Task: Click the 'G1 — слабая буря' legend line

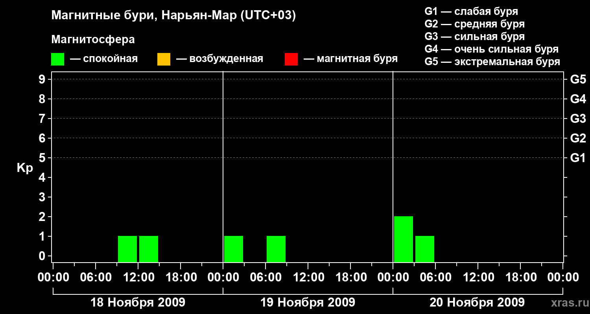Action: [471, 11]
